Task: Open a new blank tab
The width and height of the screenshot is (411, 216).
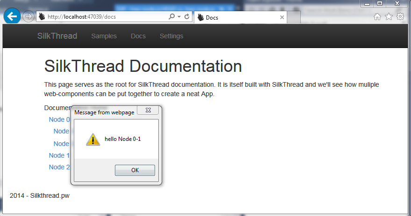Action: [x=293, y=18]
